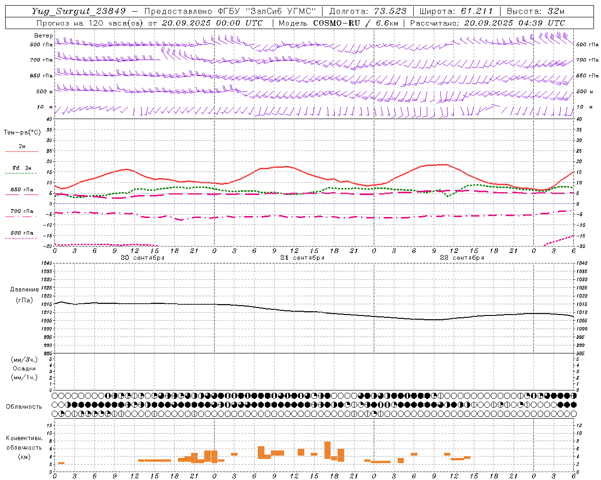Screen dimensions: 601x480
Task: Click the elevation text Высота: 32м
Action: click(536, 11)
